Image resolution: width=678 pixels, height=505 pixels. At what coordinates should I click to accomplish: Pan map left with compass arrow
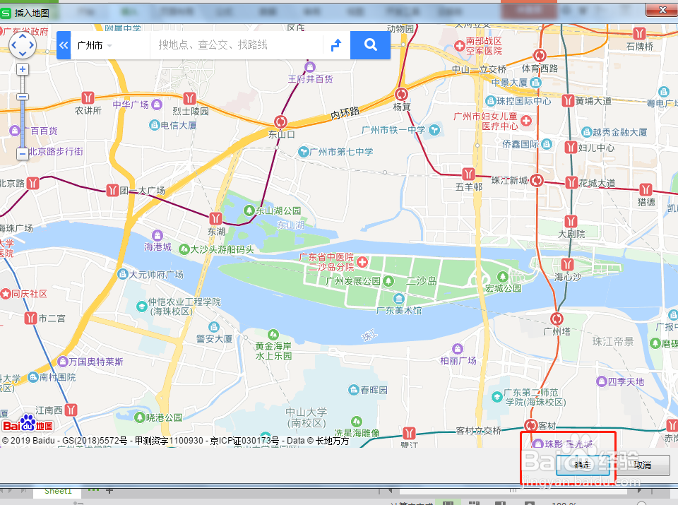coord(14,45)
